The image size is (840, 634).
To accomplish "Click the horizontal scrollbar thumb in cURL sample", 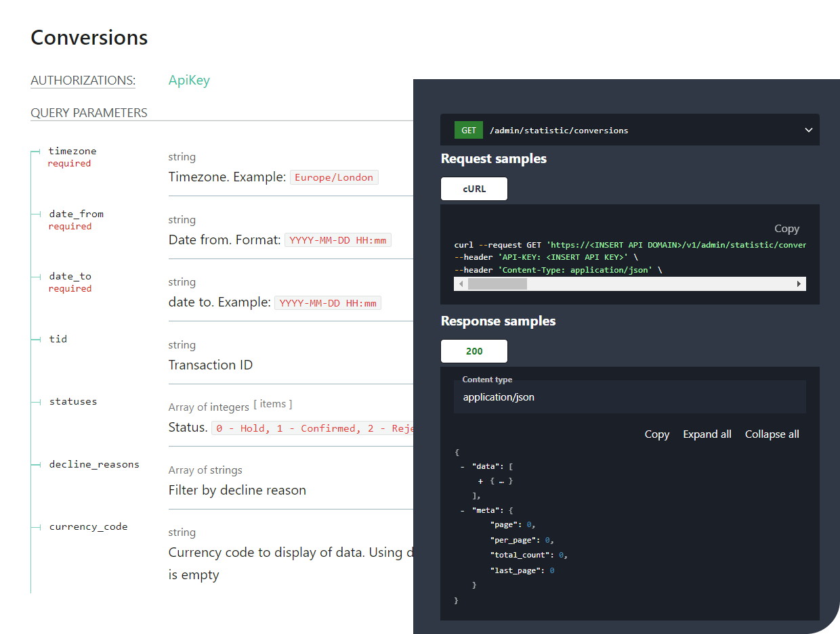I will pos(497,284).
